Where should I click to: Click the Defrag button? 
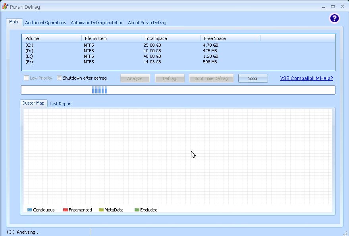coord(170,78)
